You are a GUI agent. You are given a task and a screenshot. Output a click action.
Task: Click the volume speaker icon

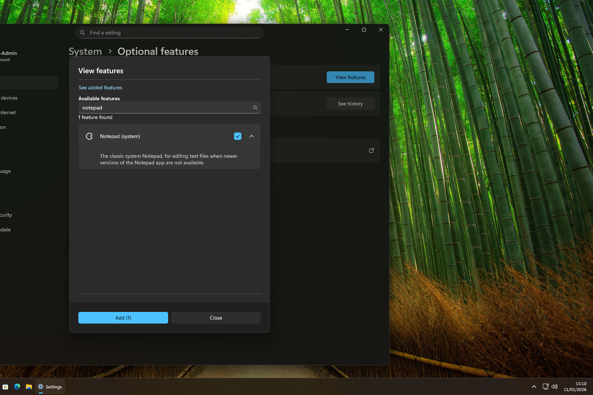pyautogui.click(x=555, y=387)
